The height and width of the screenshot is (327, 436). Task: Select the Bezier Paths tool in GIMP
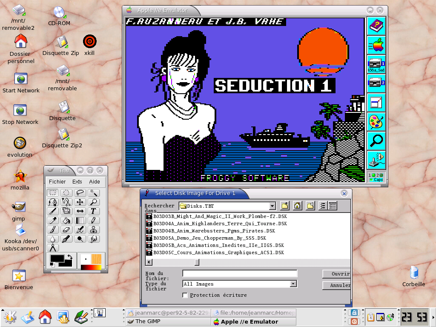[52, 202]
